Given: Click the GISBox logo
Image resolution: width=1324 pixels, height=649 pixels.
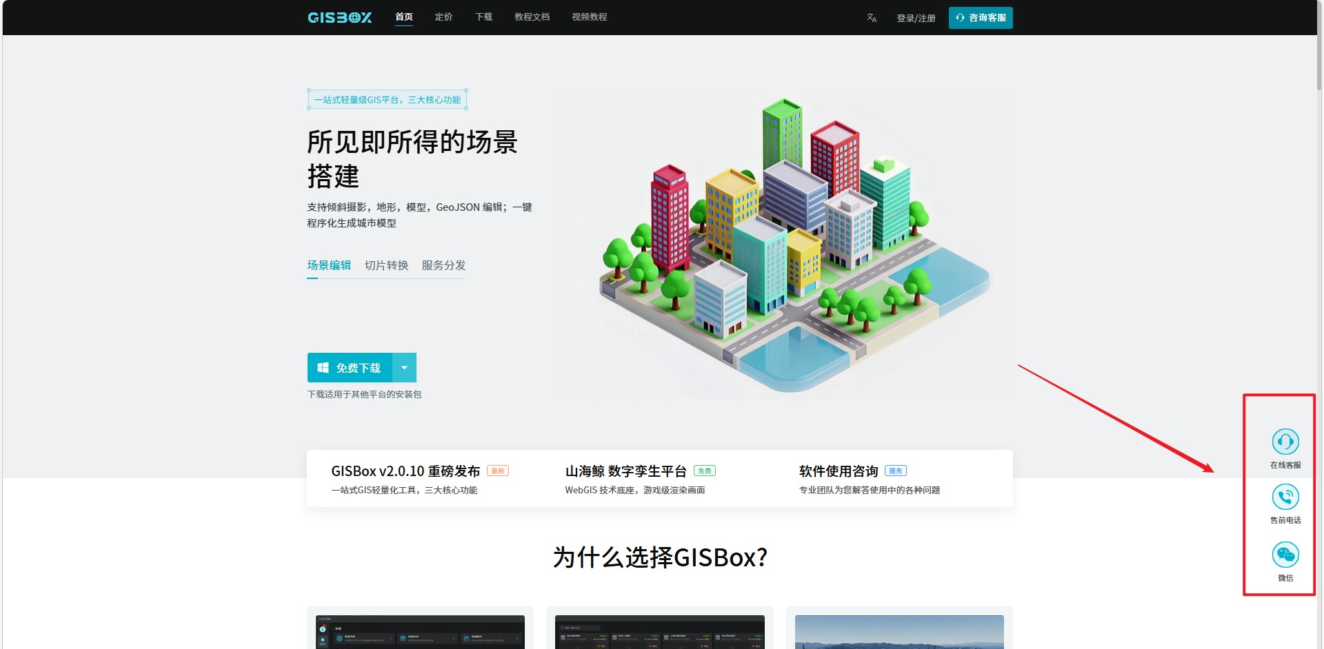Looking at the screenshot, I should tap(339, 17).
